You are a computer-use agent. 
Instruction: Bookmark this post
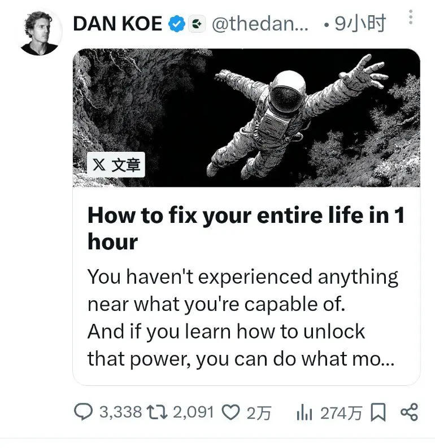point(378,412)
